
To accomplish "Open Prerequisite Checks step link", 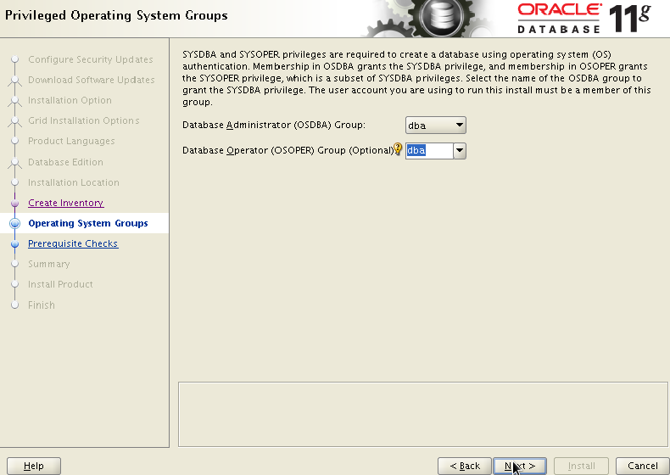I will click(73, 243).
